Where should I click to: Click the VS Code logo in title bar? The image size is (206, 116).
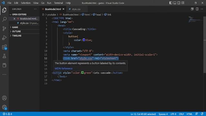point(3,3)
